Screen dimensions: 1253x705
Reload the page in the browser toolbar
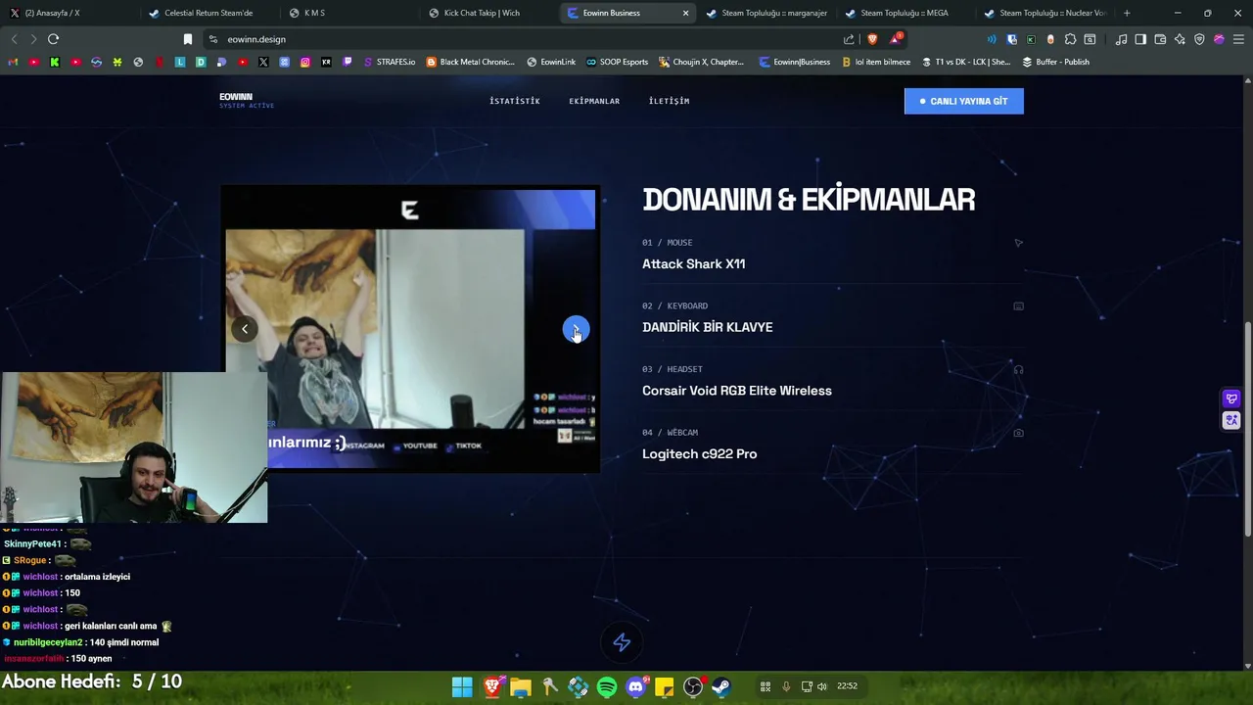click(53, 39)
